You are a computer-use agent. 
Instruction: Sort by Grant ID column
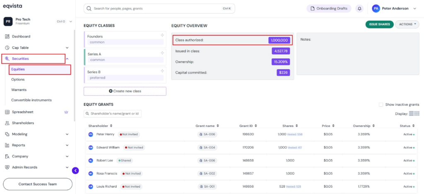click(248, 126)
